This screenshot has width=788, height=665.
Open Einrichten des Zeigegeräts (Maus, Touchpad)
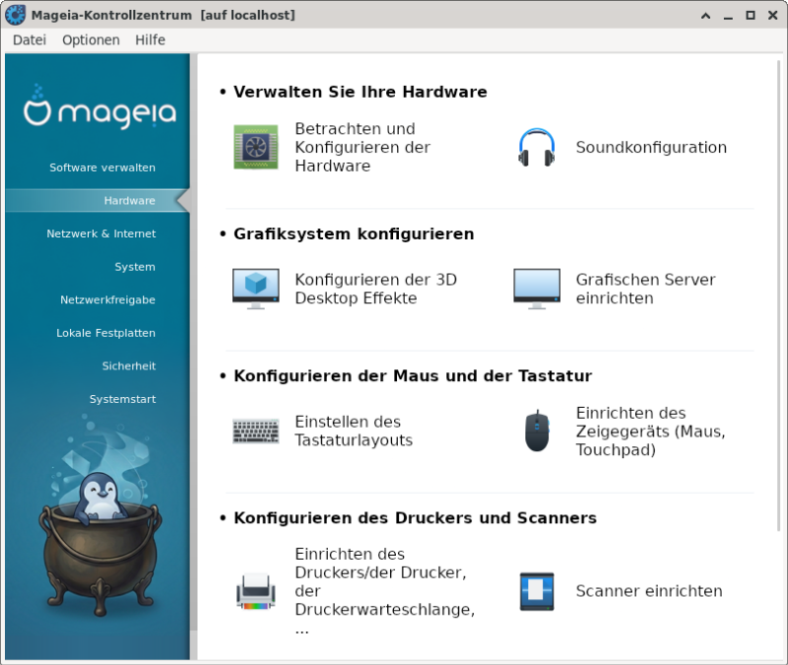[650, 431]
